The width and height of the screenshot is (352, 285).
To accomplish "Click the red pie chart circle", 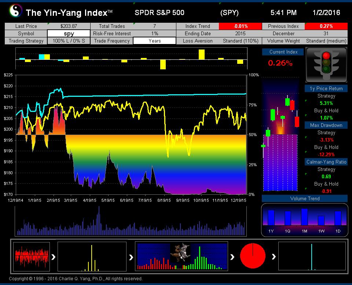I will tap(253, 256).
